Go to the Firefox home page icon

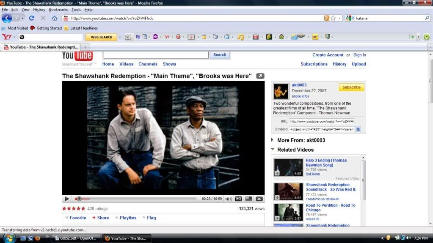click(55, 18)
